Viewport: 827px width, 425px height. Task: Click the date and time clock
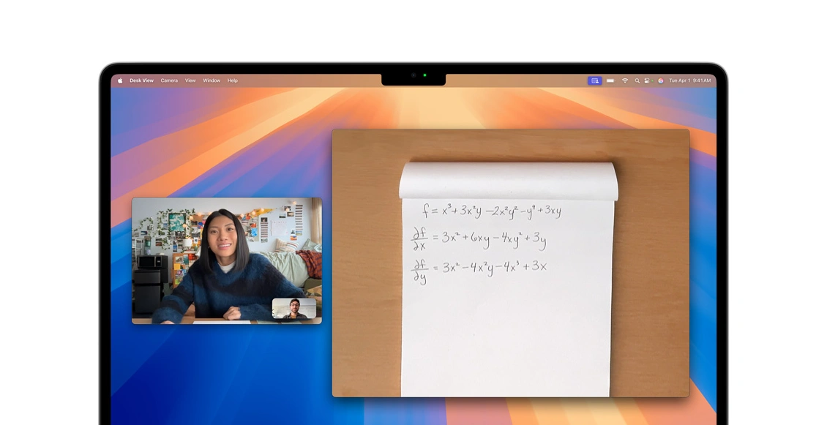pos(689,80)
